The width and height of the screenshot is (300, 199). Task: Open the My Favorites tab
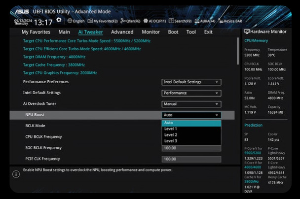(x=36, y=32)
